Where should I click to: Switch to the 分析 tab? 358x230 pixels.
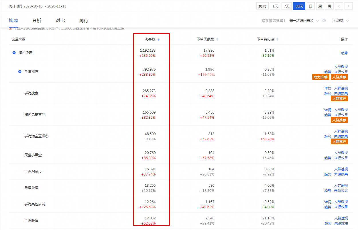click(x=37, y=21)
